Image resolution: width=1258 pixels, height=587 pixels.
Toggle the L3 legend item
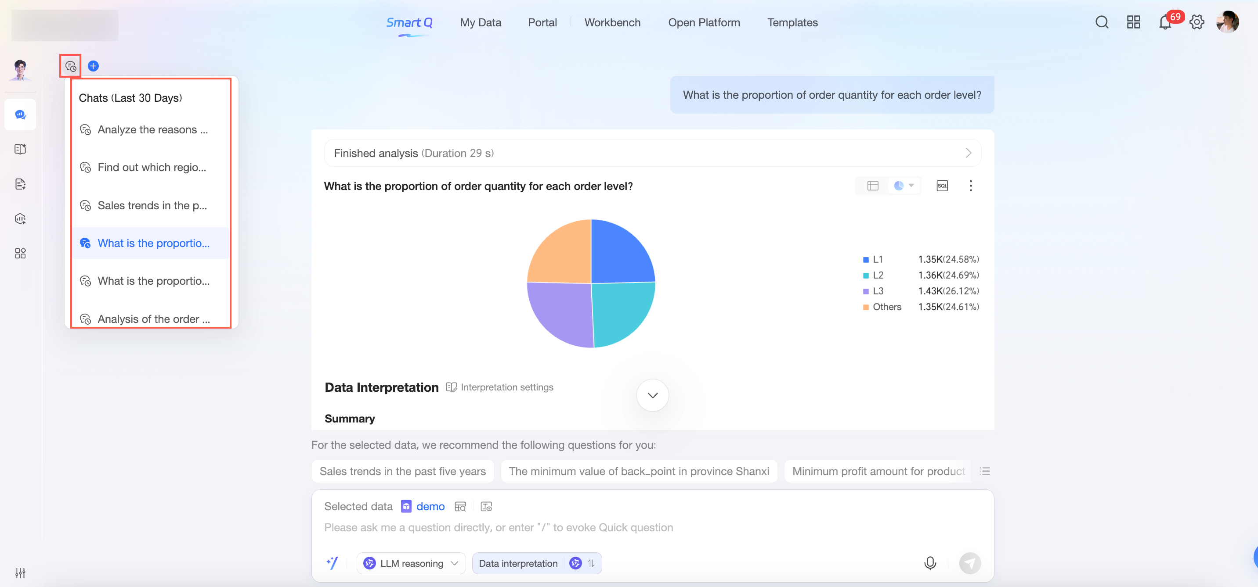[878, 291]
